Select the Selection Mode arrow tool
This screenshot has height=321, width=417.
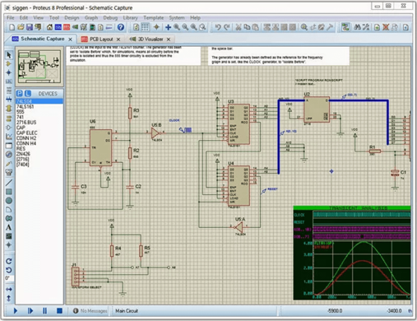click(9, 55)
